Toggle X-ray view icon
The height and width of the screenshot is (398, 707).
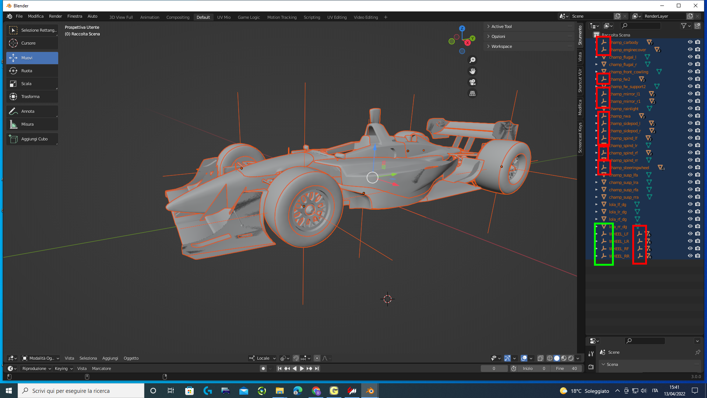541,358
